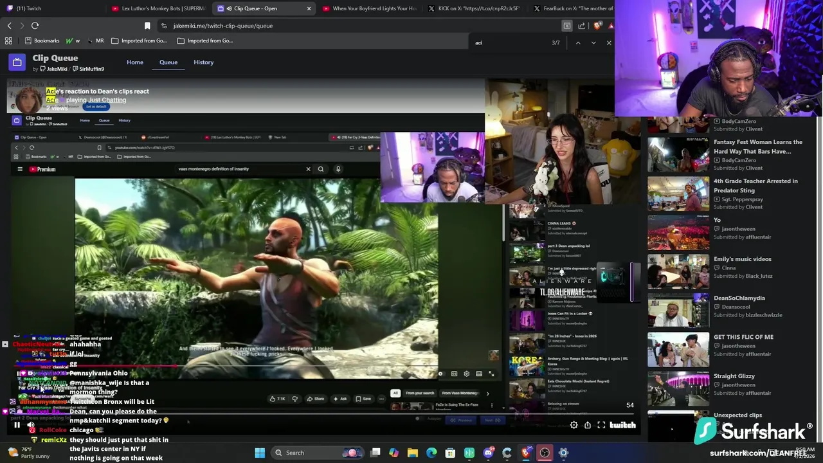Image resolution: width=823 pixels, height=463 pixels.
Task: Bookmark this page with the bookmark icon
Action: [x=147, y=26]
